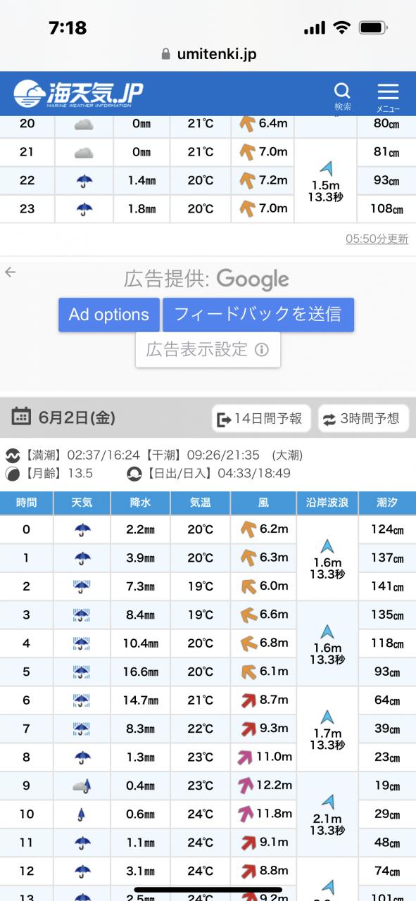Open the 14日間予報 forecast view
This screenshot has height=901, width=416.
click(x=261, y=419)
